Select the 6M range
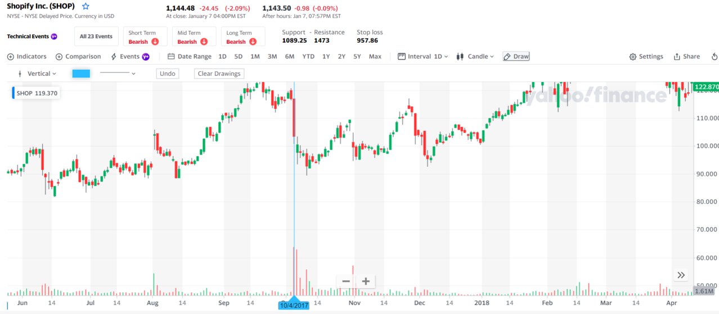The image size is (719, 314). tap(290, 57)
